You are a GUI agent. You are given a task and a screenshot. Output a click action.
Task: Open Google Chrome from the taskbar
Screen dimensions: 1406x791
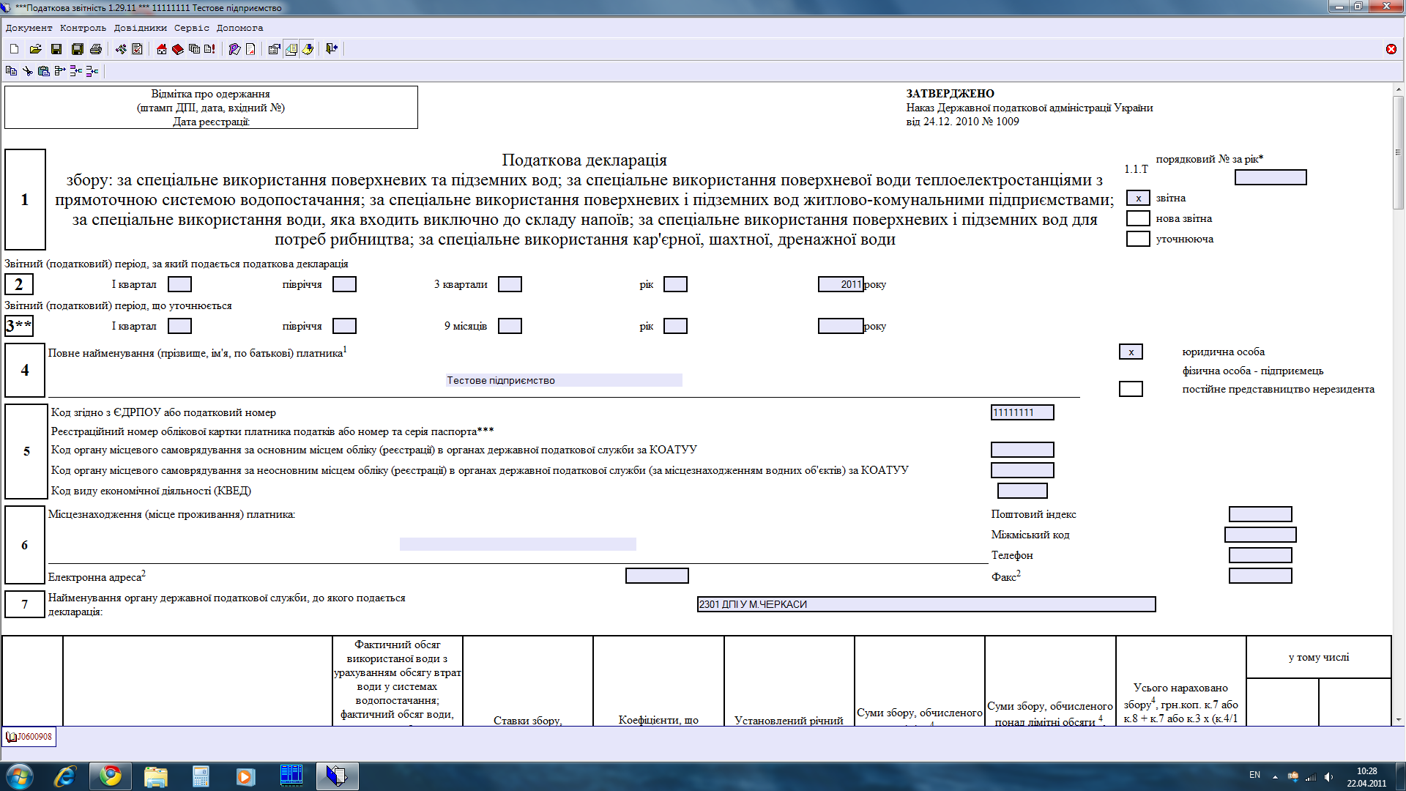(111, 776)
